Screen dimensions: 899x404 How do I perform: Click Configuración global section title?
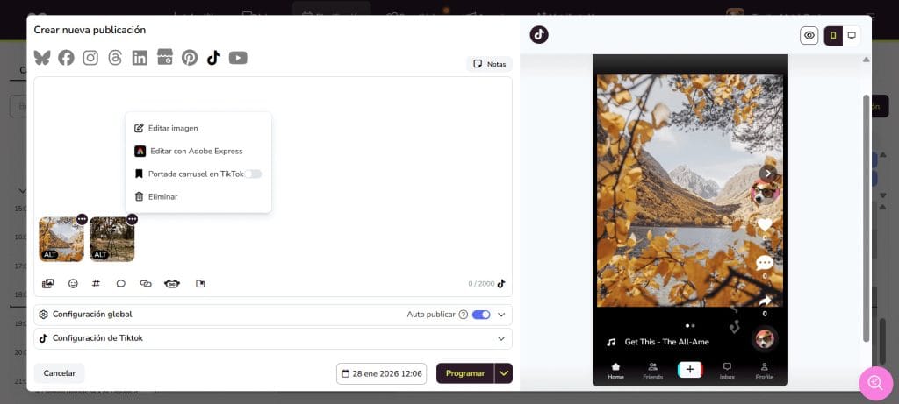click(92, 314)
